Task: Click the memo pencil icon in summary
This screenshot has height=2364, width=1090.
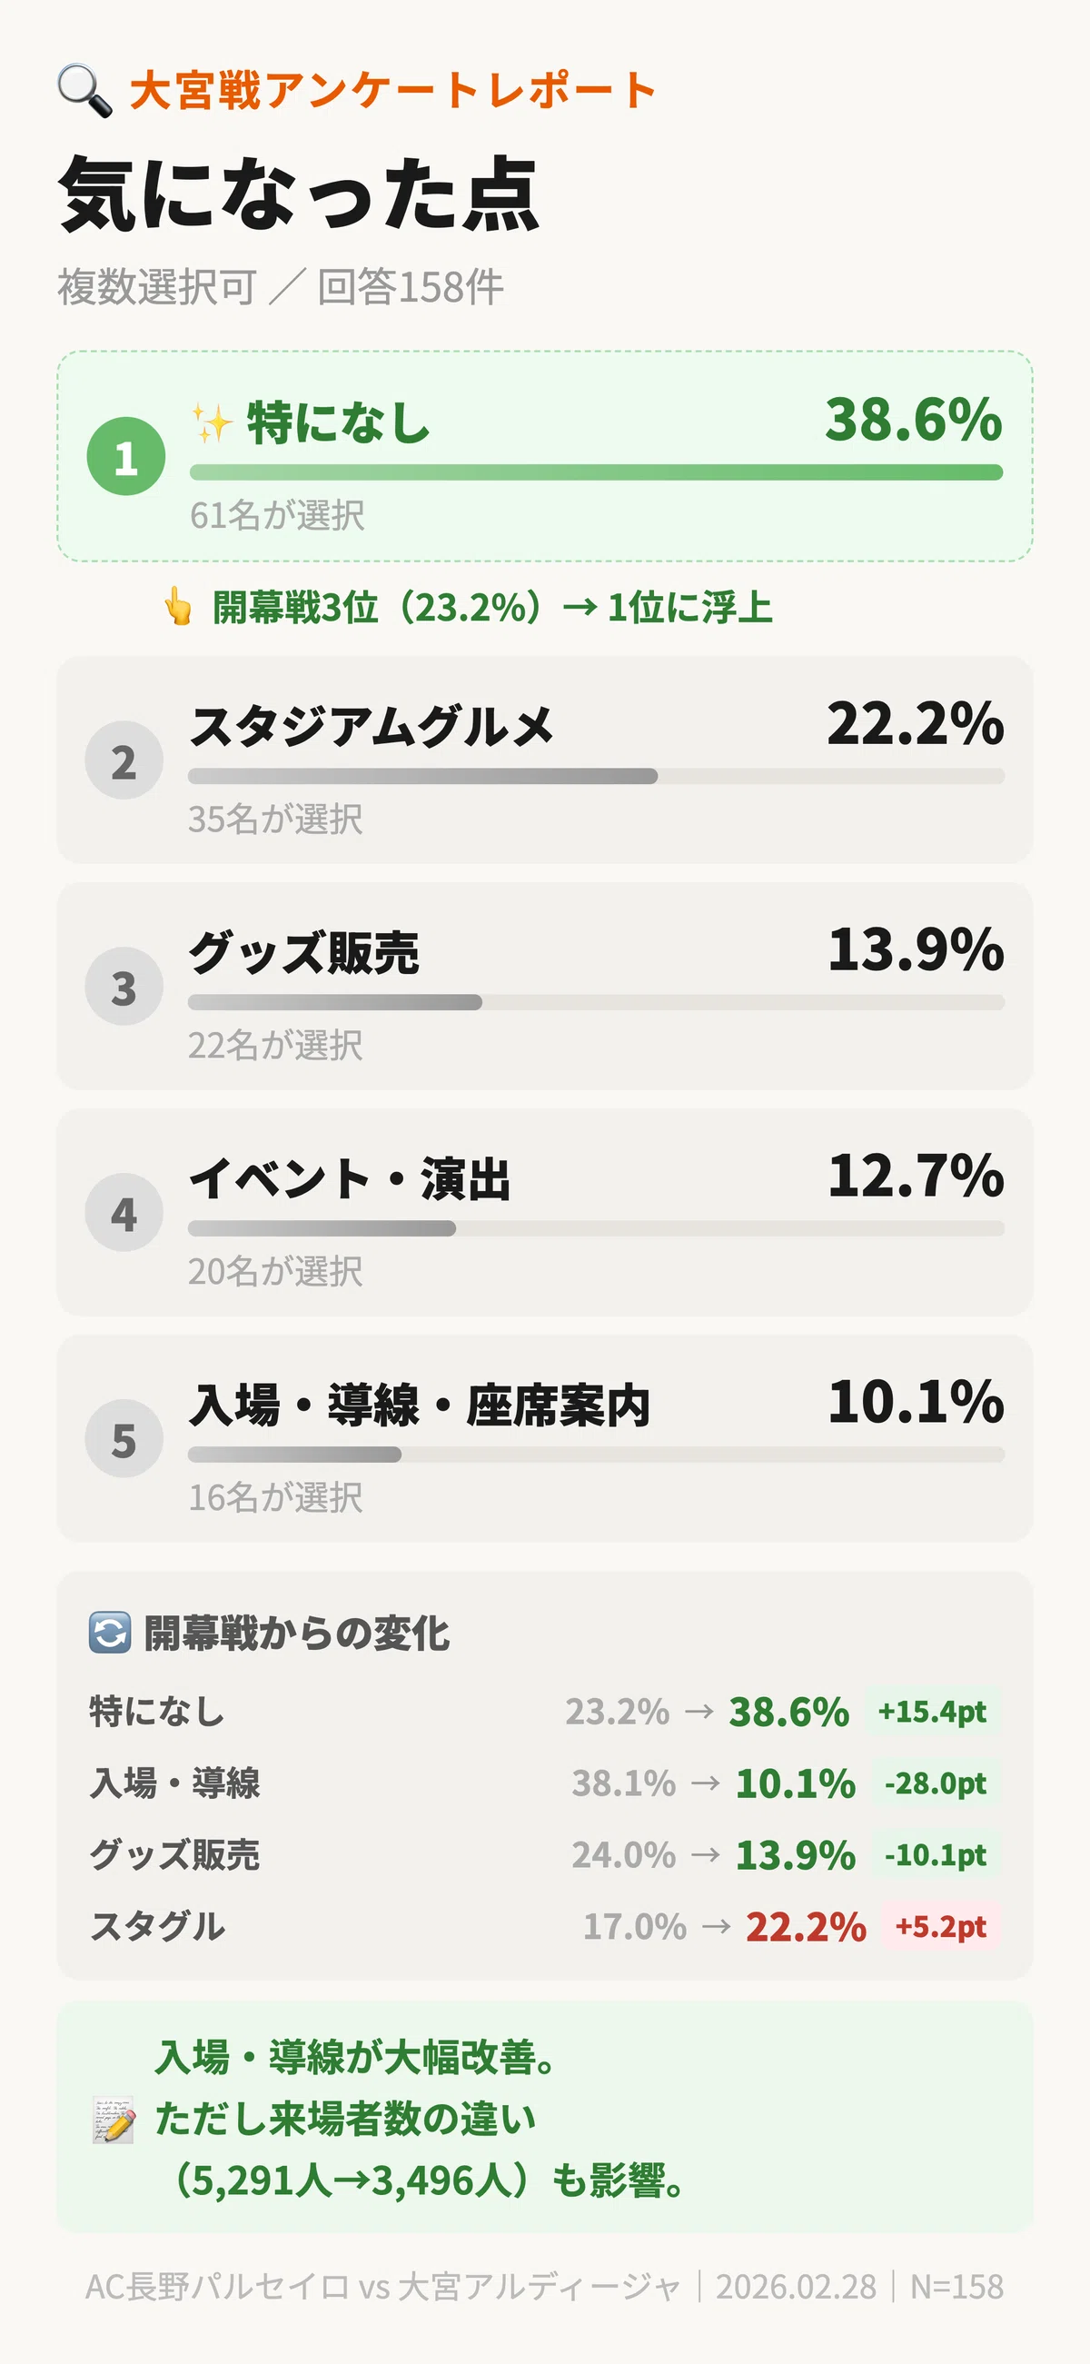Action: [x=114, y=2119]
